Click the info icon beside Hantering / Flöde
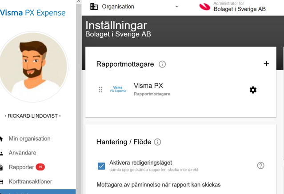This screenshot has width=284, height=194. (x=157, y=142)
